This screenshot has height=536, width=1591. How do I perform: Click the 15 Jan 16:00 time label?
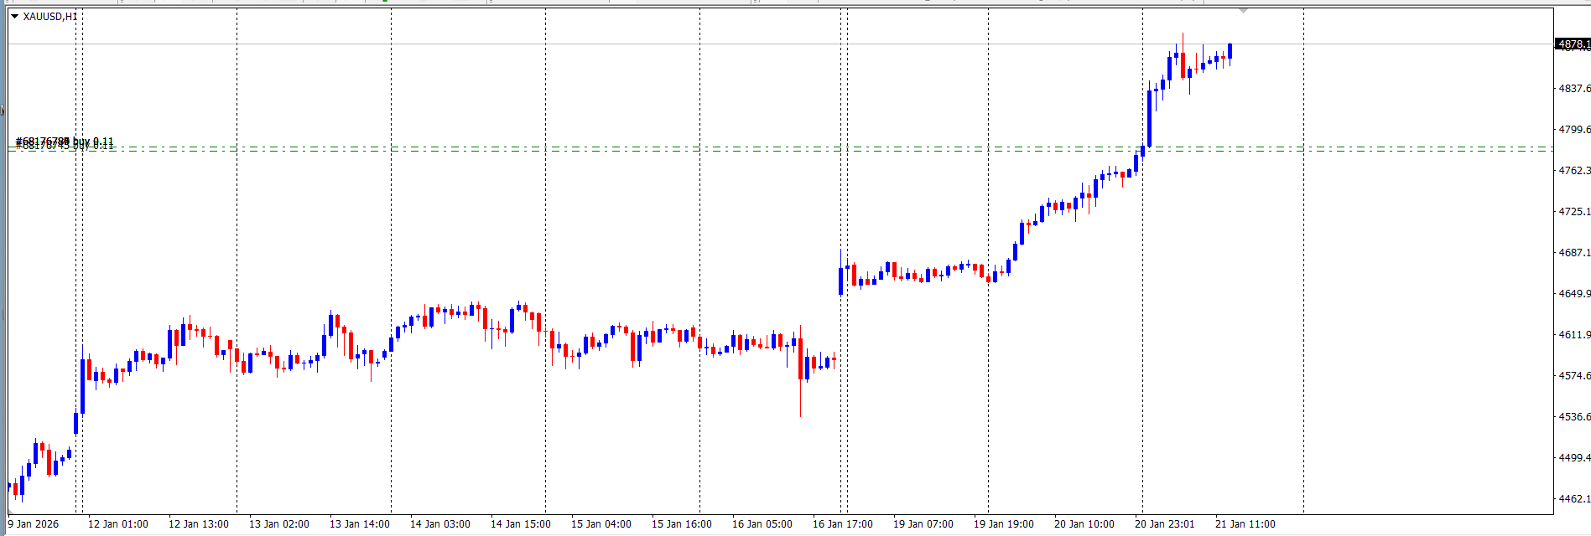[x=682, y=524]
